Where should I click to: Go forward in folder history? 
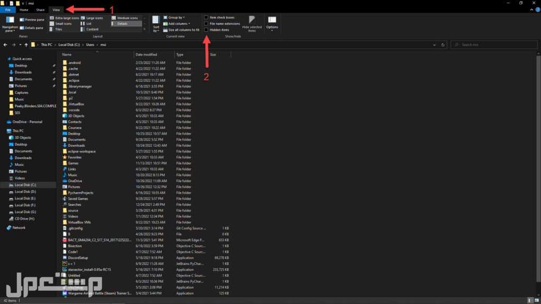[x=13, y=45]
